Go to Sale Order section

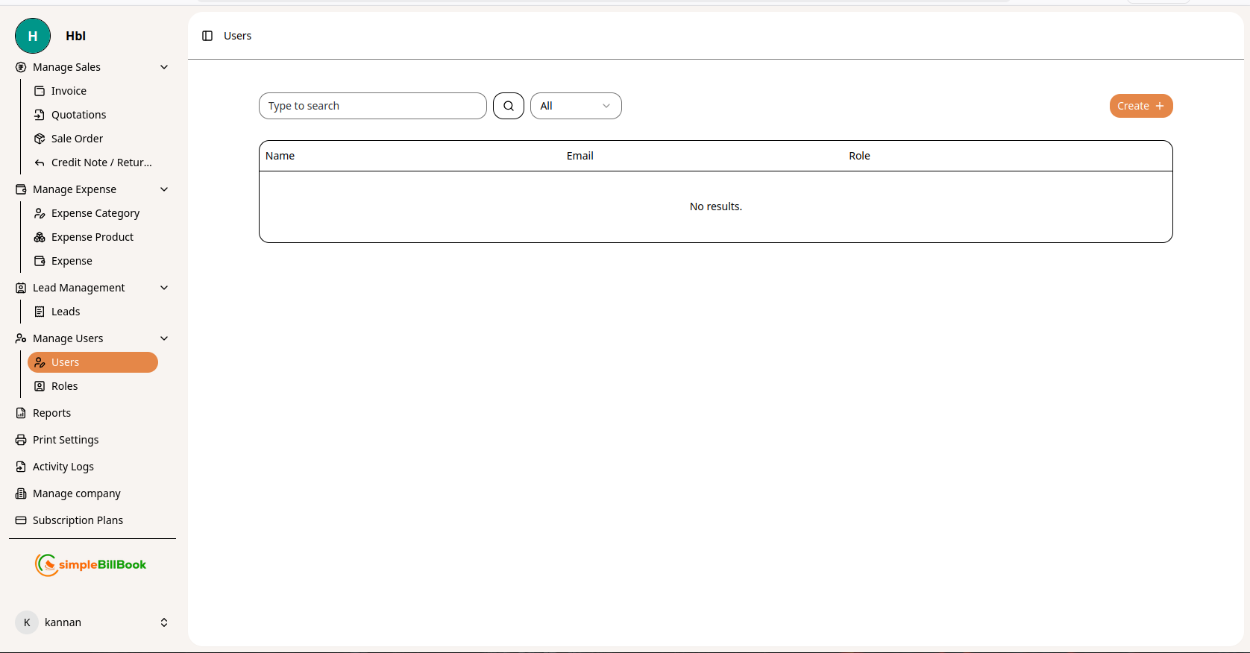[77, 139]
